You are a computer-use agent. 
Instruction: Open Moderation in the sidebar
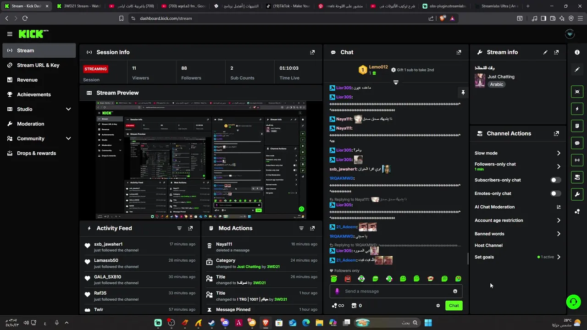[39, 124]
